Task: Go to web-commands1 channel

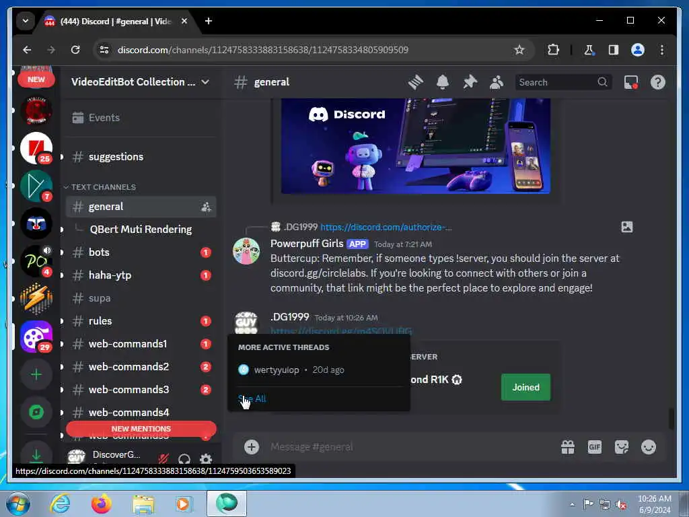Action: pyautogui.click(x=141, y=344)
